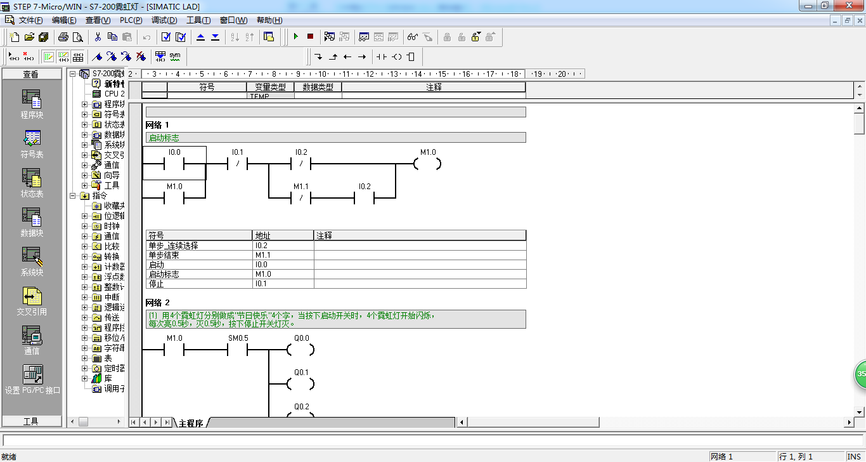This screenshot has height=462, width=866.
Task: Save the project using the disk icon
Action: (x=43, y=37)
